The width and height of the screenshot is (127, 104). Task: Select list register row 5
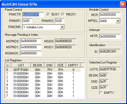click(43, 89)
